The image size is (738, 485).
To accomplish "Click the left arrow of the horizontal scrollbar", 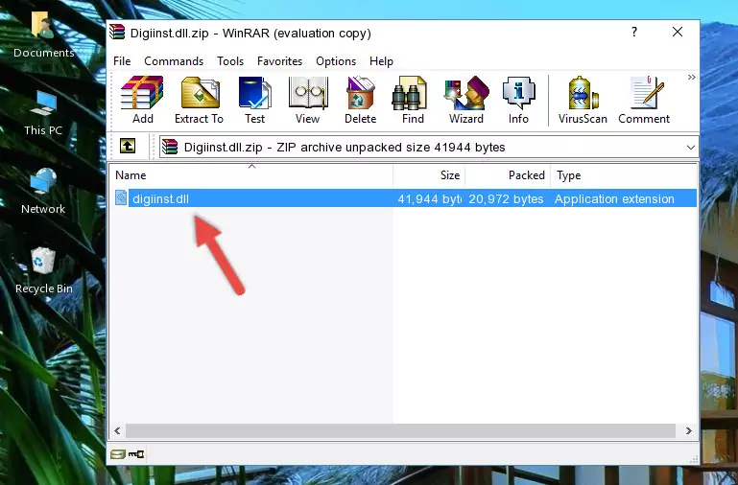I will 118,430.
